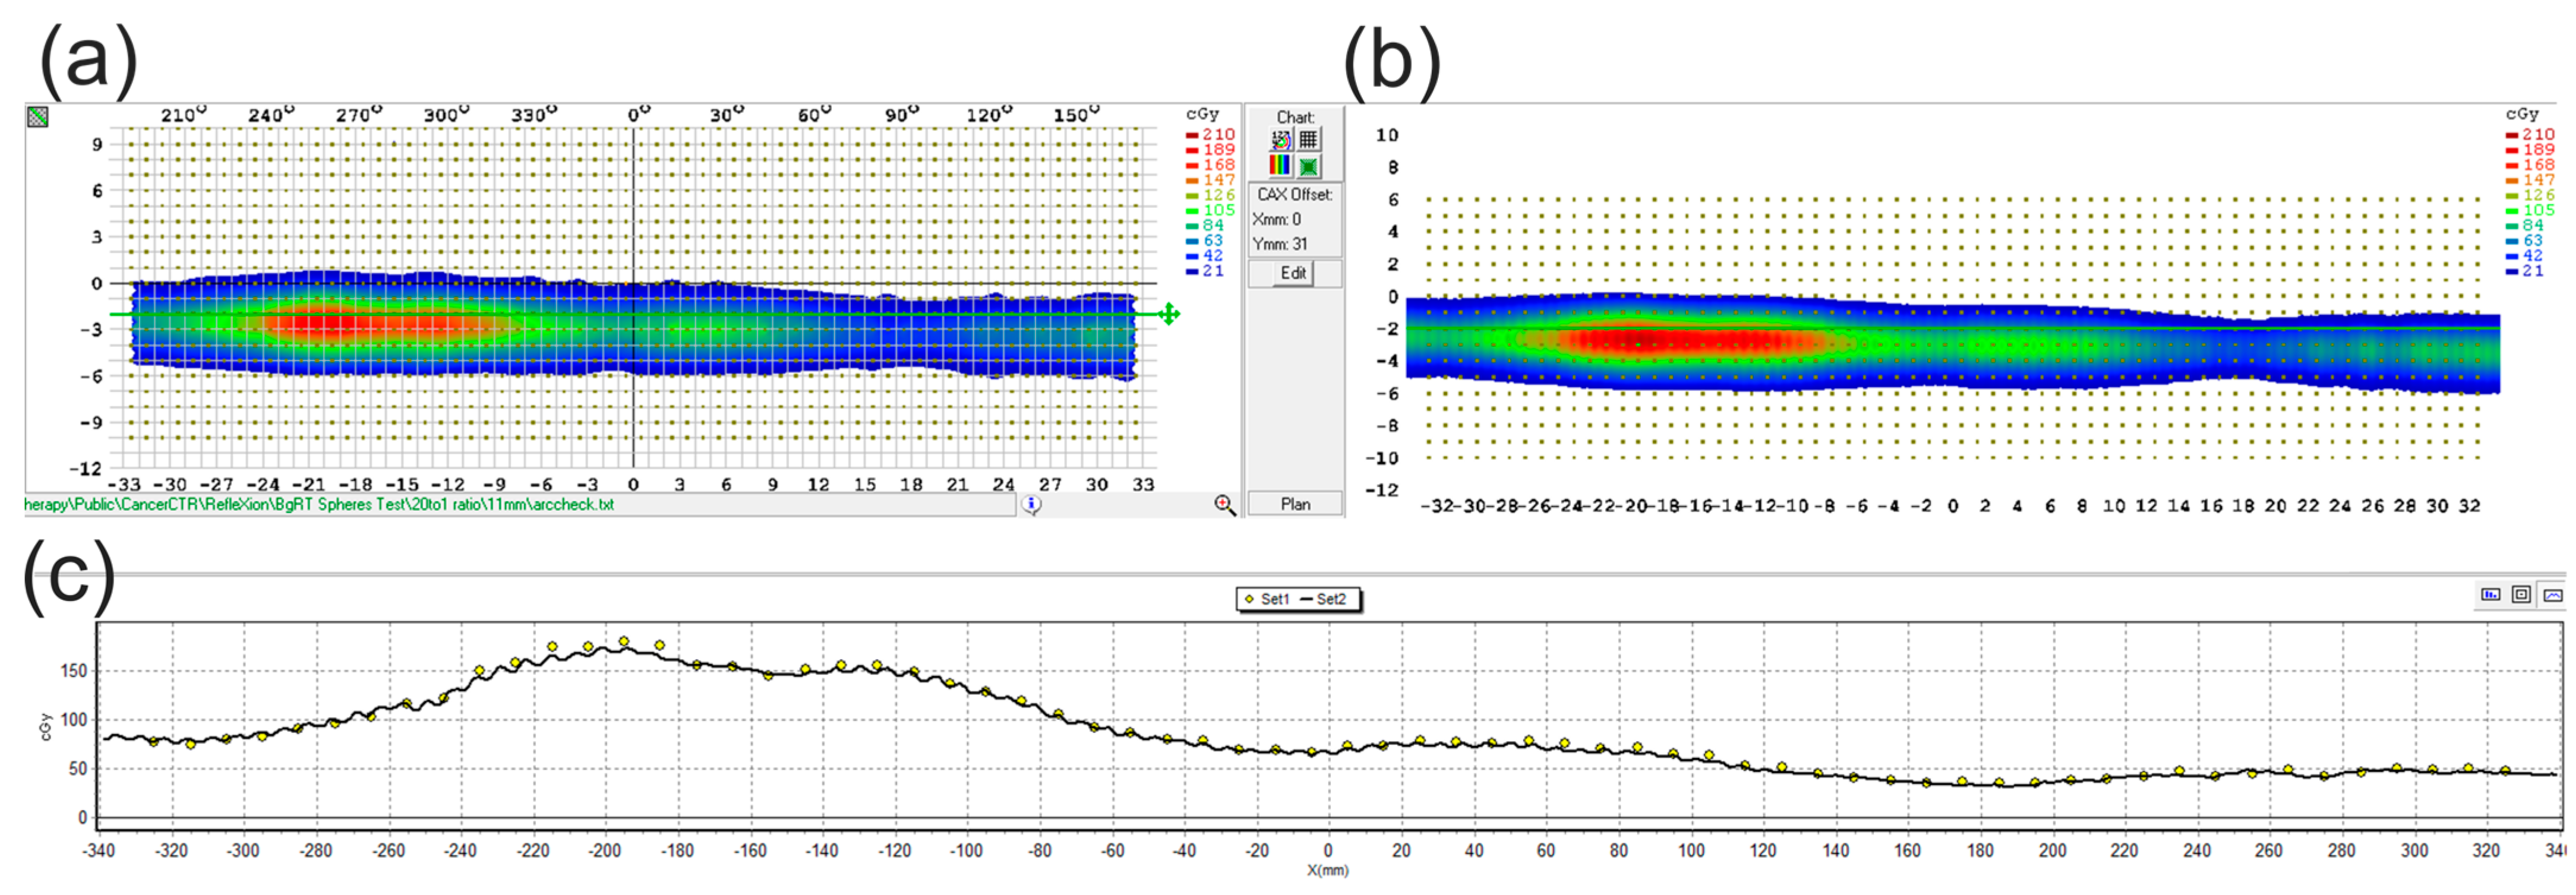The height and width of the screenshot is (895, 2576).
Task: Select the rainbow color map icon
Action: coord(1281,165)
